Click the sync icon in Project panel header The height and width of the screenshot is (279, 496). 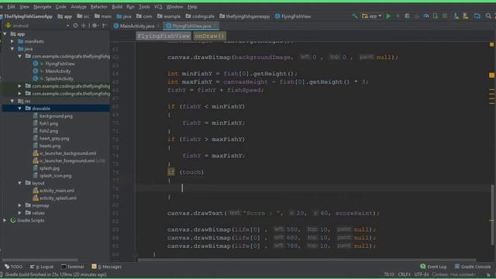coord(75,26)
